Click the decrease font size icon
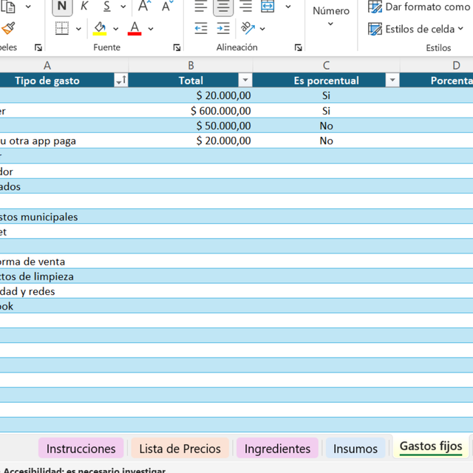Viewport: 473px width, 473px height. pos(168,7)
